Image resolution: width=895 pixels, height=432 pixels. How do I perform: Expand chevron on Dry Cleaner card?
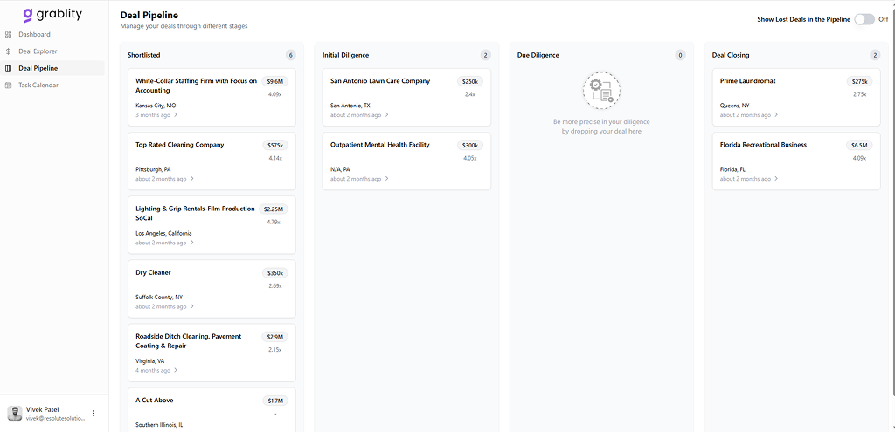[192, 306]
